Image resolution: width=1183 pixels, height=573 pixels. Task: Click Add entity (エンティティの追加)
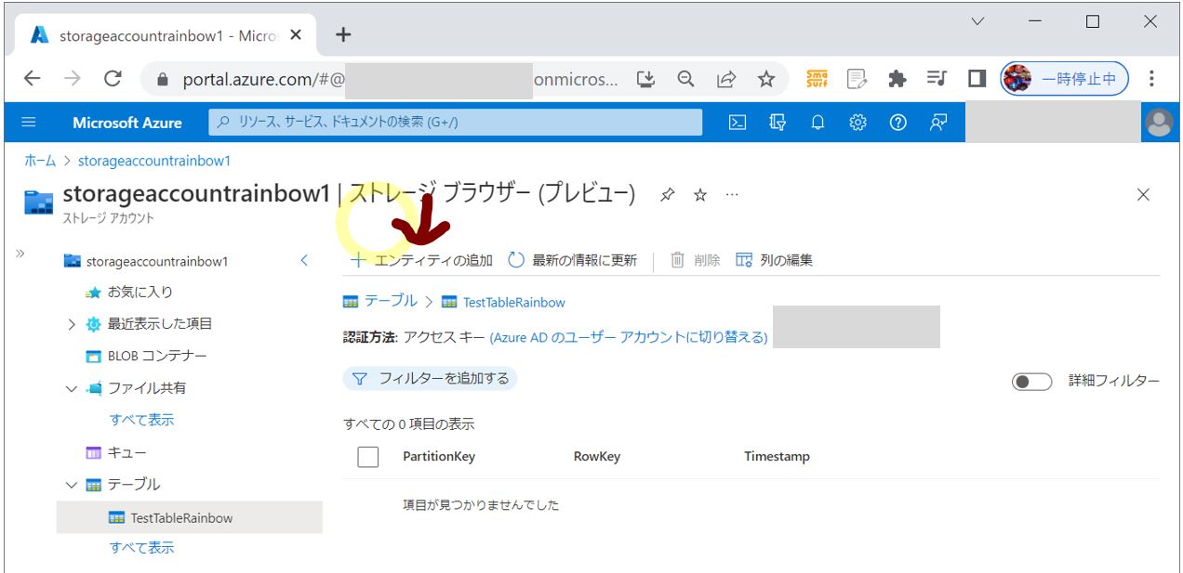pos(421,260)
